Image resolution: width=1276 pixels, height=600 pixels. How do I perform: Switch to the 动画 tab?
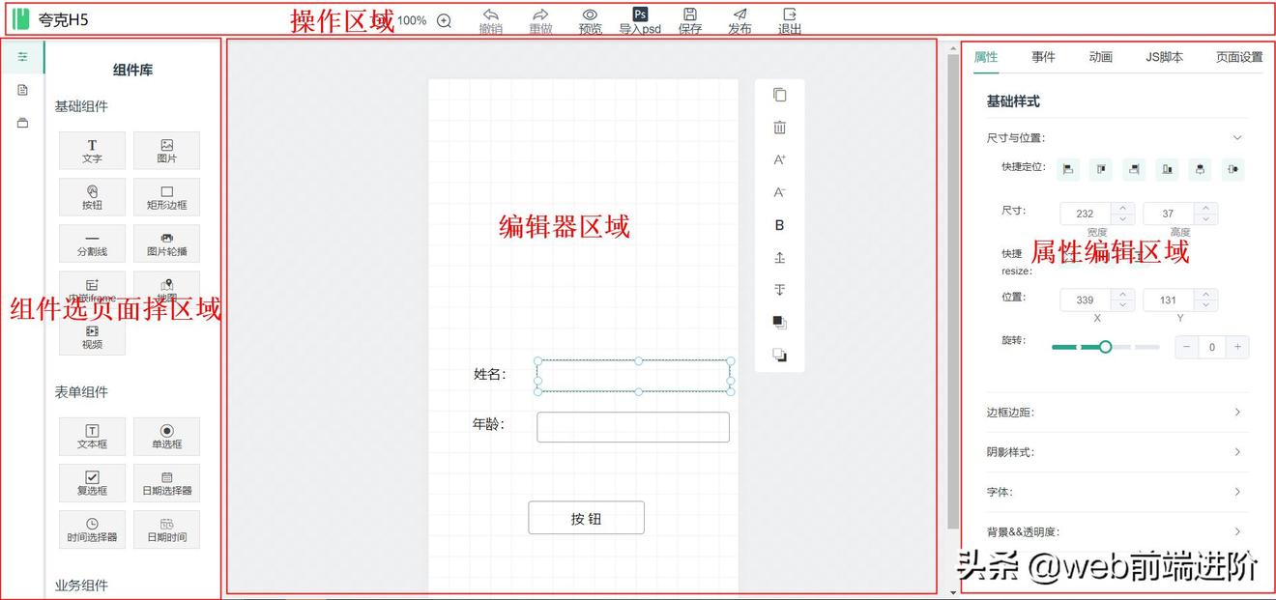click(1101, 57)
